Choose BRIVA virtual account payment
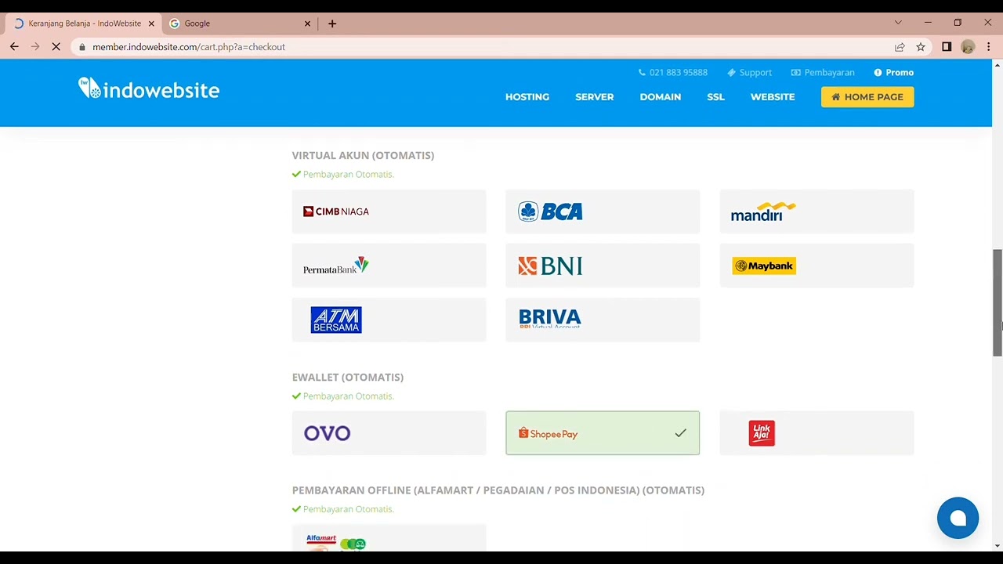The height and width of the screenshot is (564, 1003). point(603,320)
